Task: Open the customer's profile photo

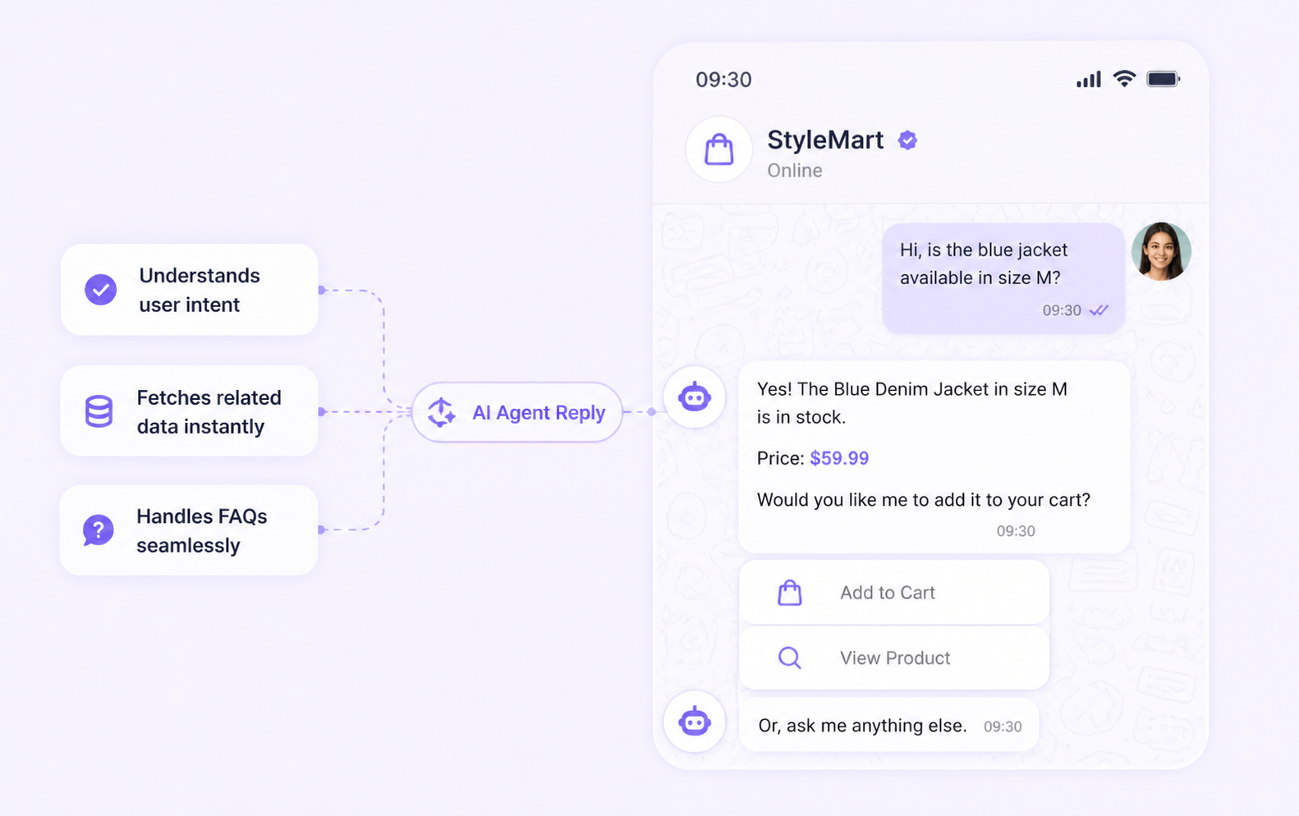Action: (x=1161, y=251)
